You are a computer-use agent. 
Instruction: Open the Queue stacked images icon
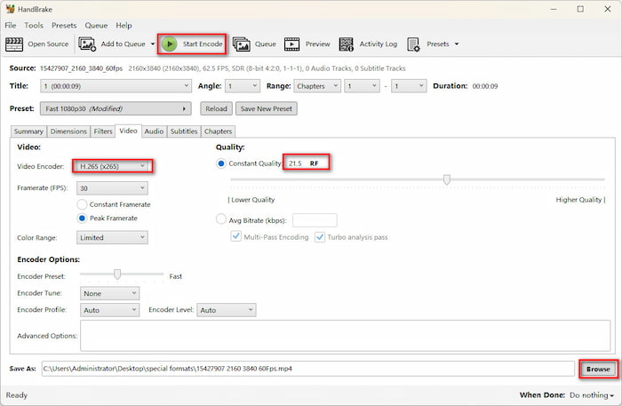click(x=241, y=44)
